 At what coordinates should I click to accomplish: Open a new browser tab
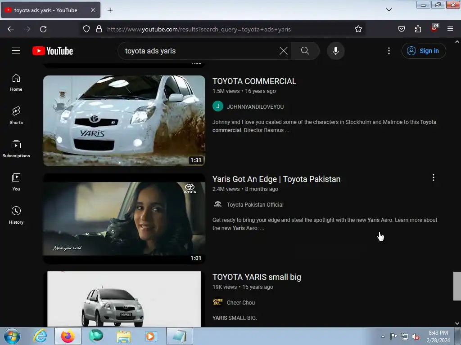(110, 10)
